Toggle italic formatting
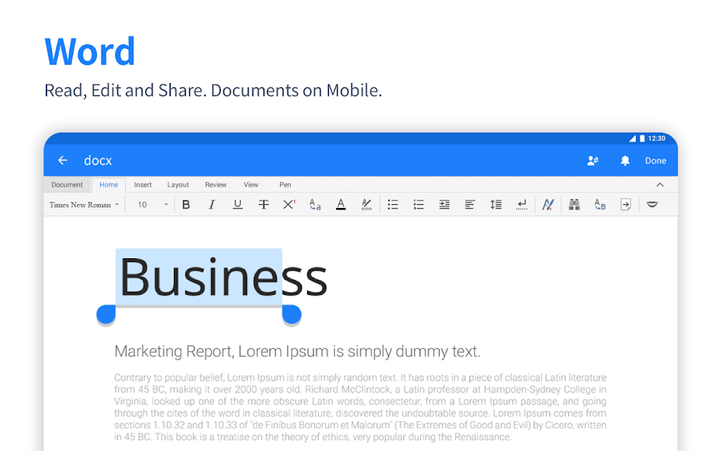This screenshot has height=451, width=722. point(212,205)
